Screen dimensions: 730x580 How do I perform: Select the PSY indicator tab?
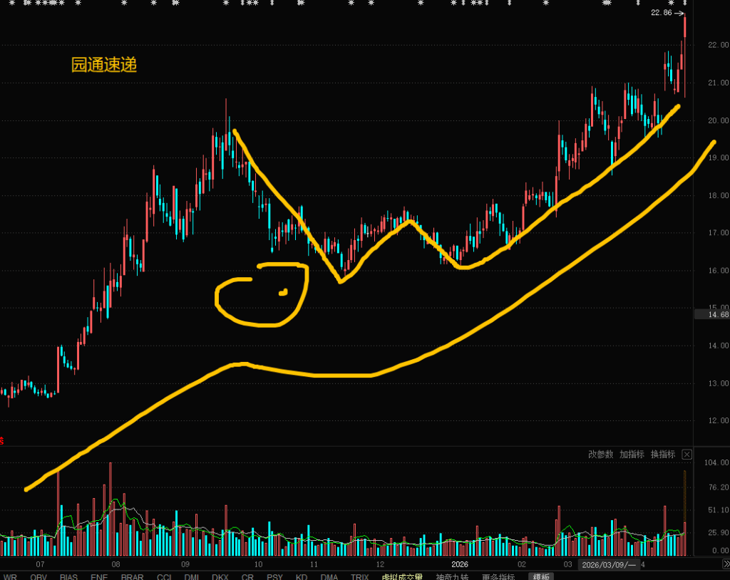(274, 576)
